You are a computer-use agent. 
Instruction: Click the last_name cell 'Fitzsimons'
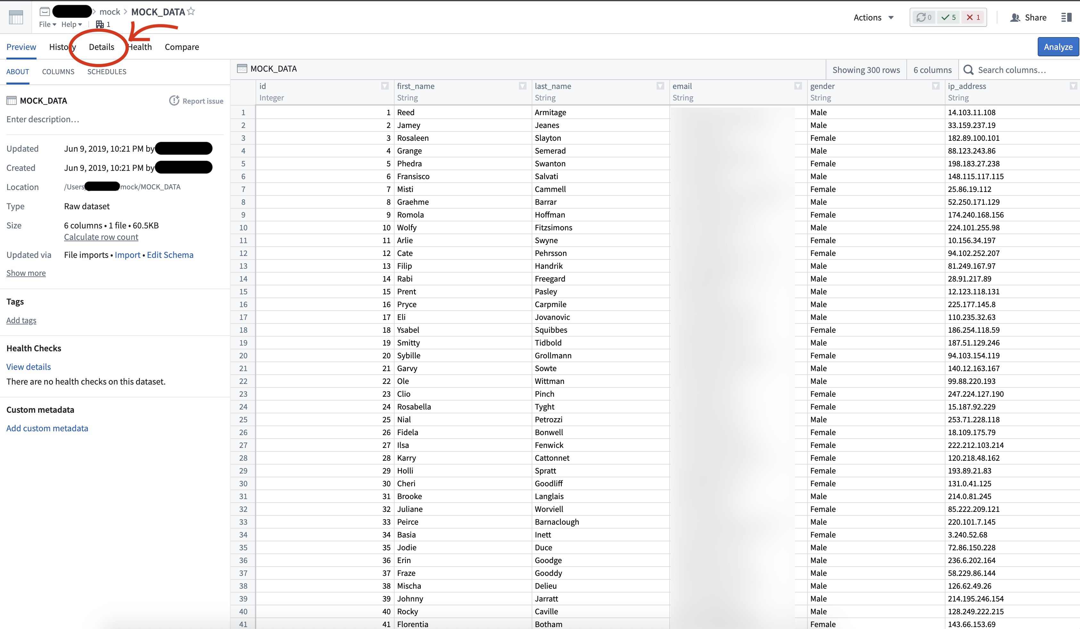point(601,227)
